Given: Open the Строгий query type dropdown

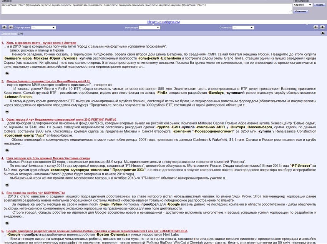Looking at the screenshot, I should click(303, 5).
